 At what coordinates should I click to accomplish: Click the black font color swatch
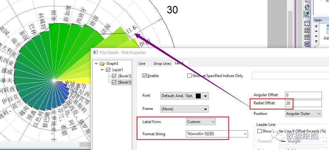click(198, 96)
